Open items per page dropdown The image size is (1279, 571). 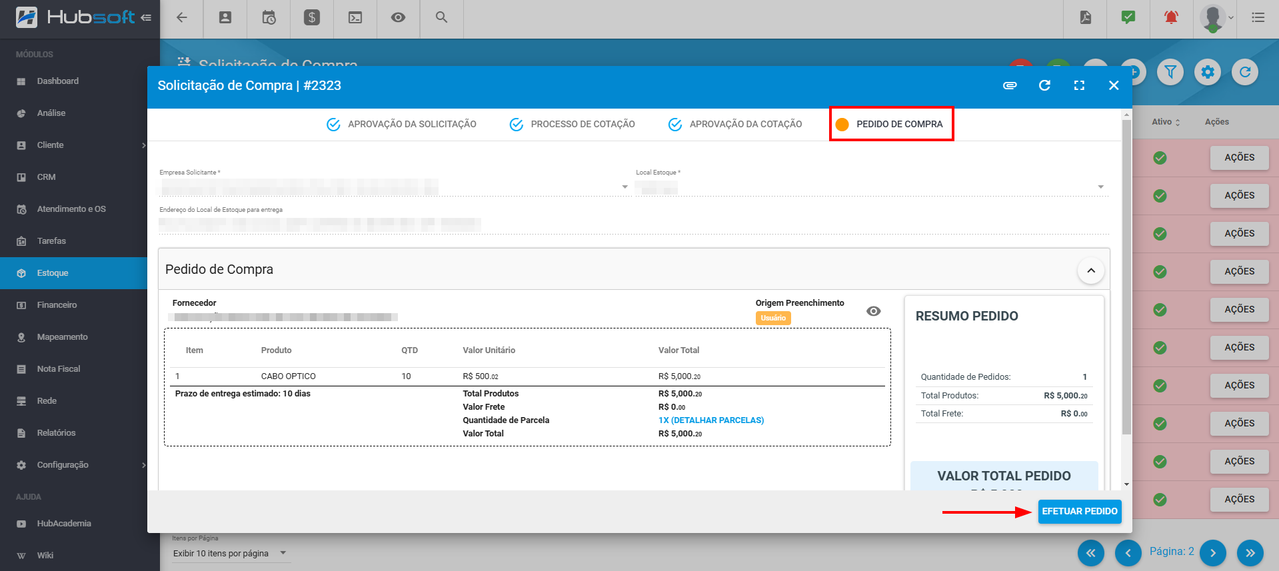pyautogui.click(x=283, y=553)
